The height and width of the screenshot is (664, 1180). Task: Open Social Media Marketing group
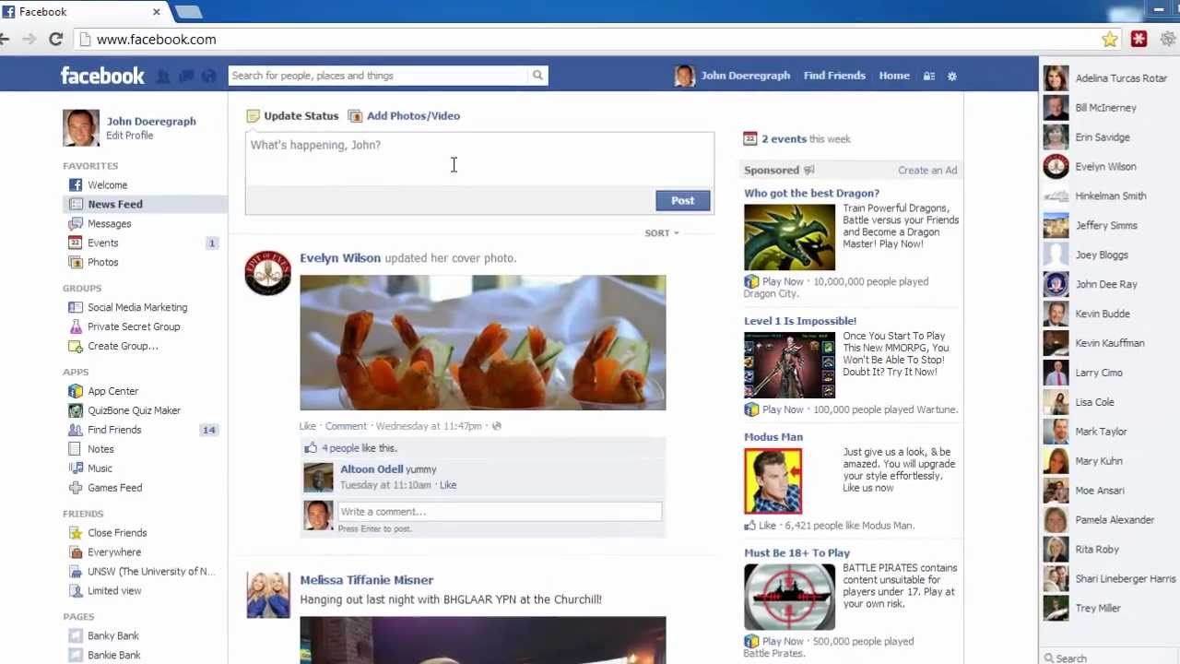(137, 307)
